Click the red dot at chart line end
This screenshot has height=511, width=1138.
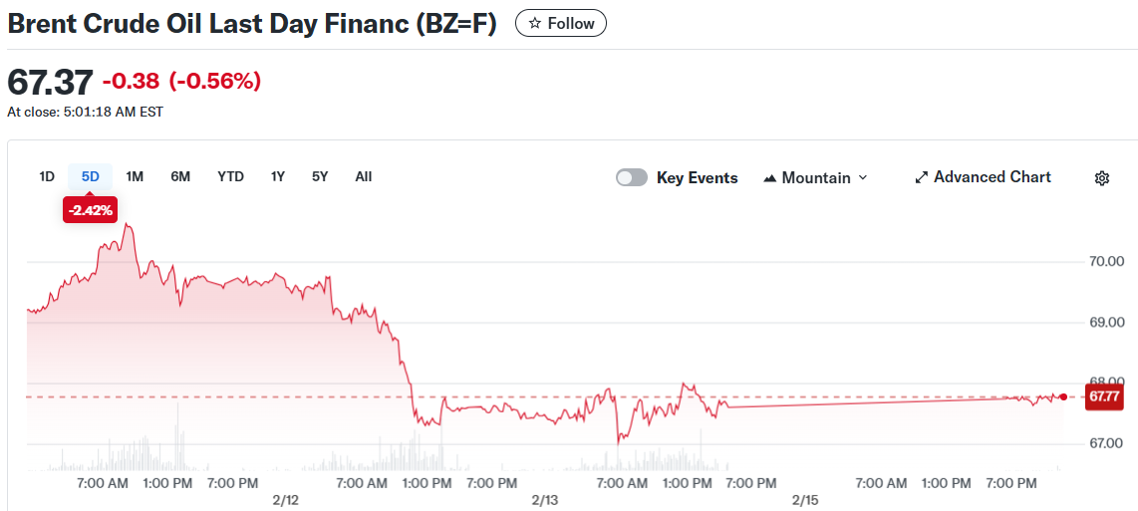1063,396
